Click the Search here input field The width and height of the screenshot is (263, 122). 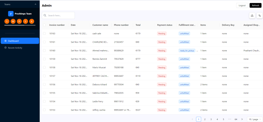59,15
